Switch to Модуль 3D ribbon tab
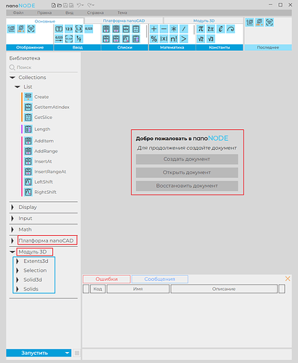Image resolution: width=298 pixels, height=363 pixels. pos(204,21)
